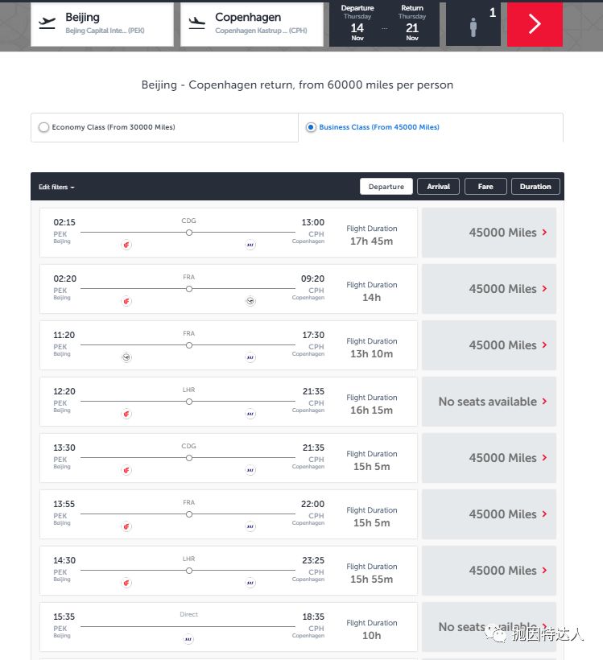Viewport: 603px width, 660px height.
Task: Click SAS logo on 15:35 direct flight
Action: (188, 639)
